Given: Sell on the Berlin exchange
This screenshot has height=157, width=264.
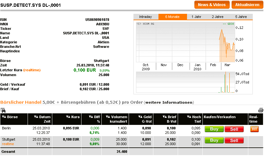Looking at the screenshot, I should (x=234, y=129).
